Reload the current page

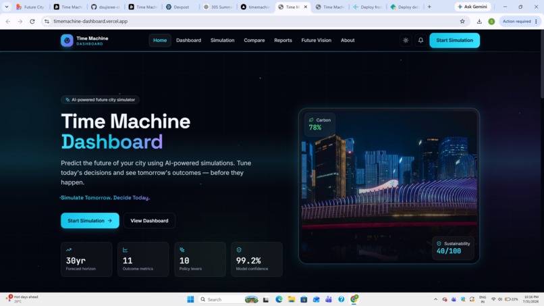pyautogui.click(x=32, y=22)
